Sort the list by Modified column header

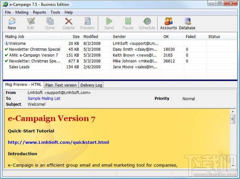click(91, 37)
